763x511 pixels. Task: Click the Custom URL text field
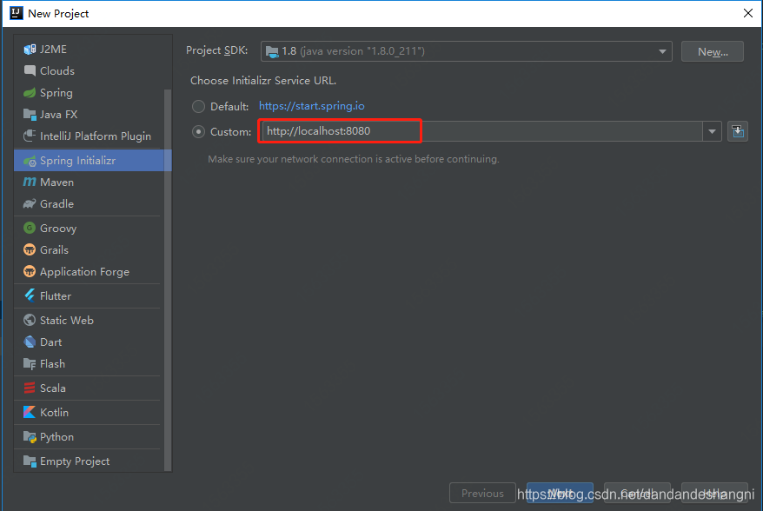point(482,131)
